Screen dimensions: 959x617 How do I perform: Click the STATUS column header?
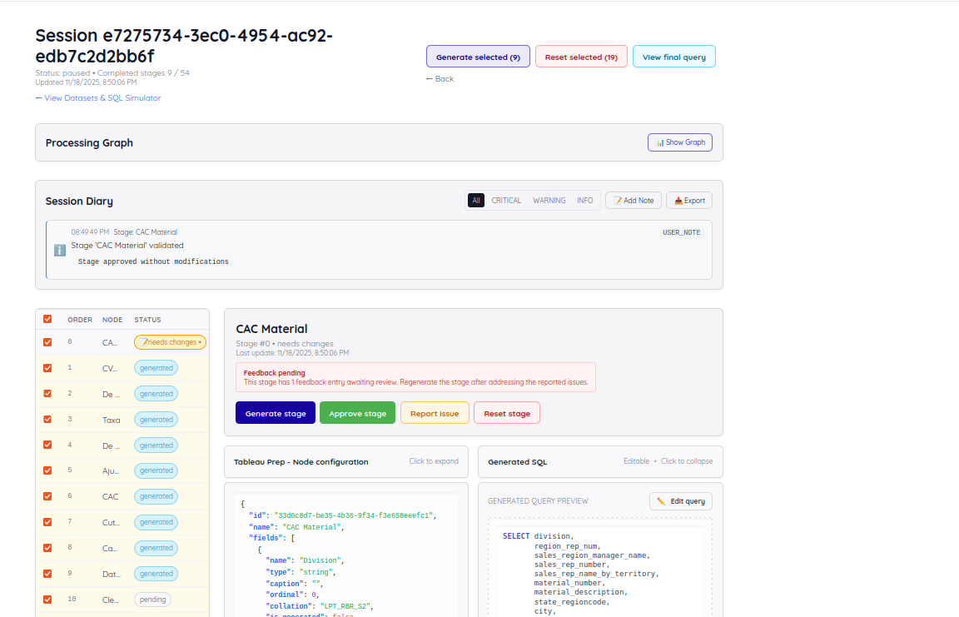click(x=147, y=320)
